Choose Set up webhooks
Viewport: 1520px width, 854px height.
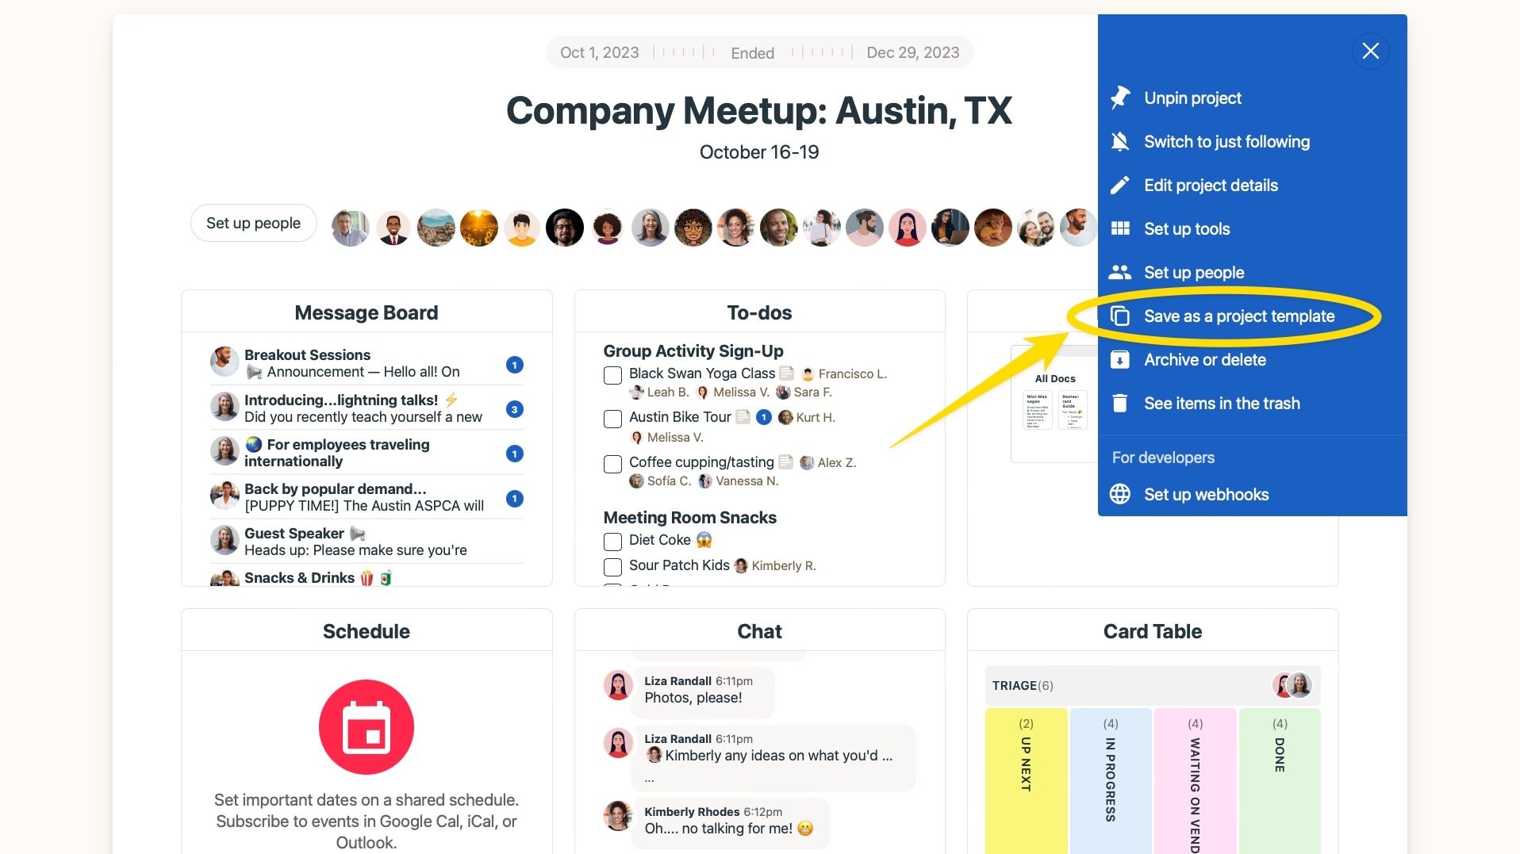coord(1206,494)
